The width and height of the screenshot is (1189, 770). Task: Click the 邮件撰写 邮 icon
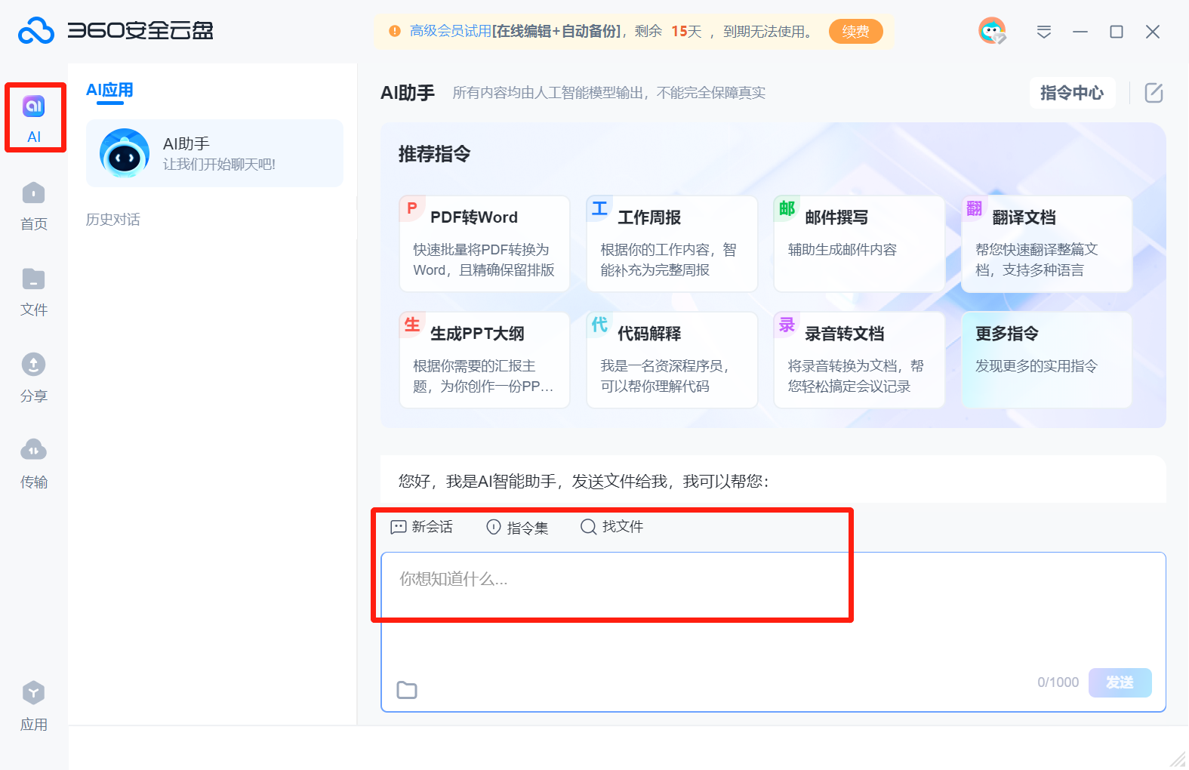point(787,208)
